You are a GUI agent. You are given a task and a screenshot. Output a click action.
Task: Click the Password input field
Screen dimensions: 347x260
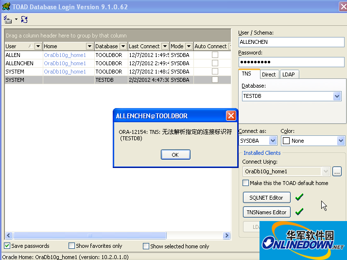291,62
